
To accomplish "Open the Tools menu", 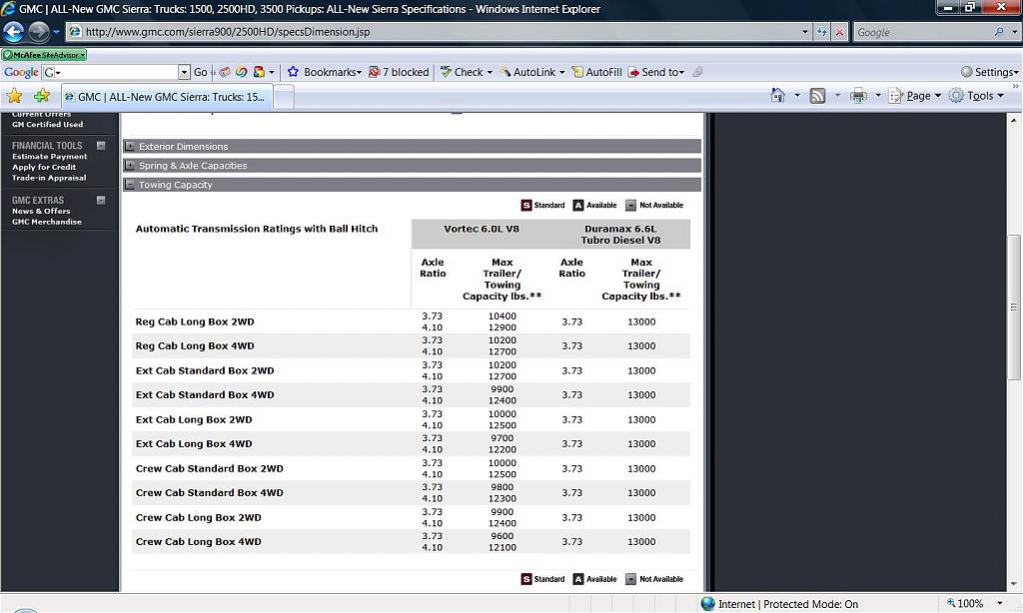I will pos(979,96).
